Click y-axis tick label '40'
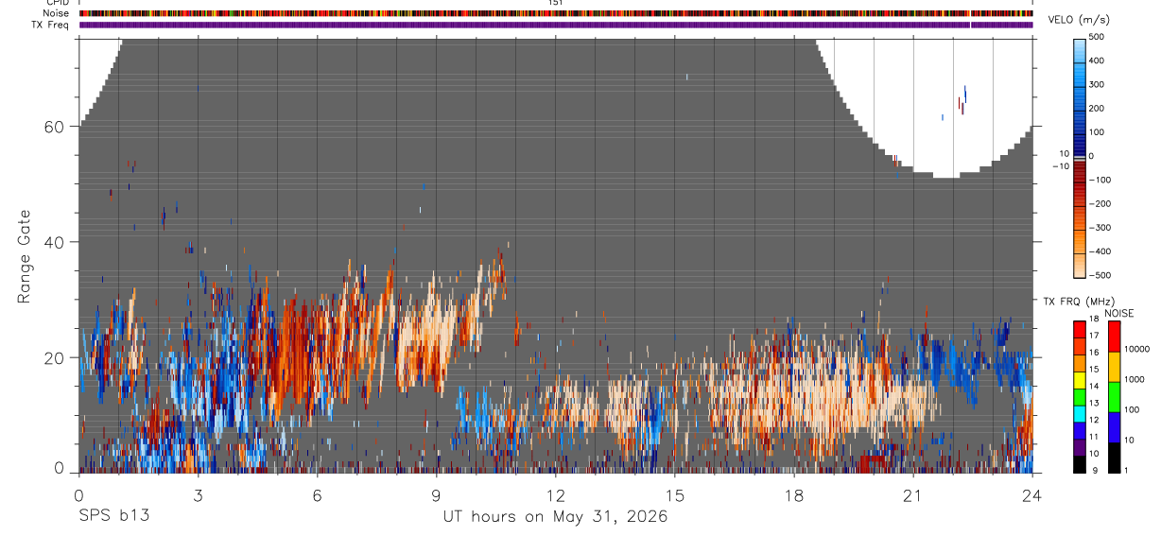The image size is (1161, 536). (55, 242)
